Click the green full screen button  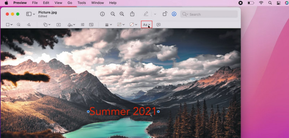pyautogui.click(x=18, y=14)
